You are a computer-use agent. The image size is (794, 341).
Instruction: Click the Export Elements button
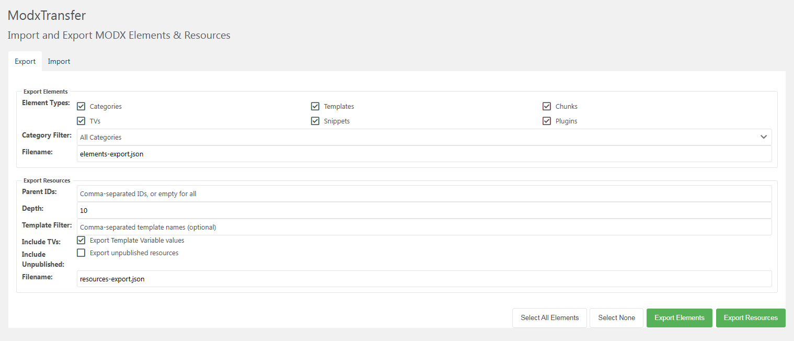point(679,318)
